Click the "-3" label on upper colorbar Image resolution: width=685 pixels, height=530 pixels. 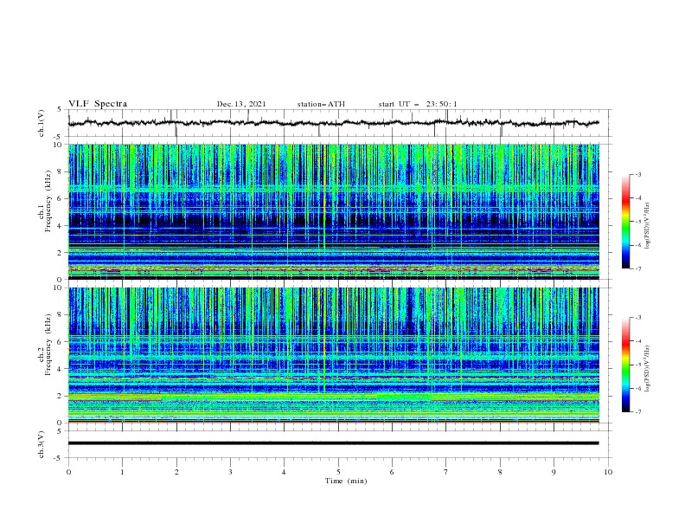click(637, 174)
